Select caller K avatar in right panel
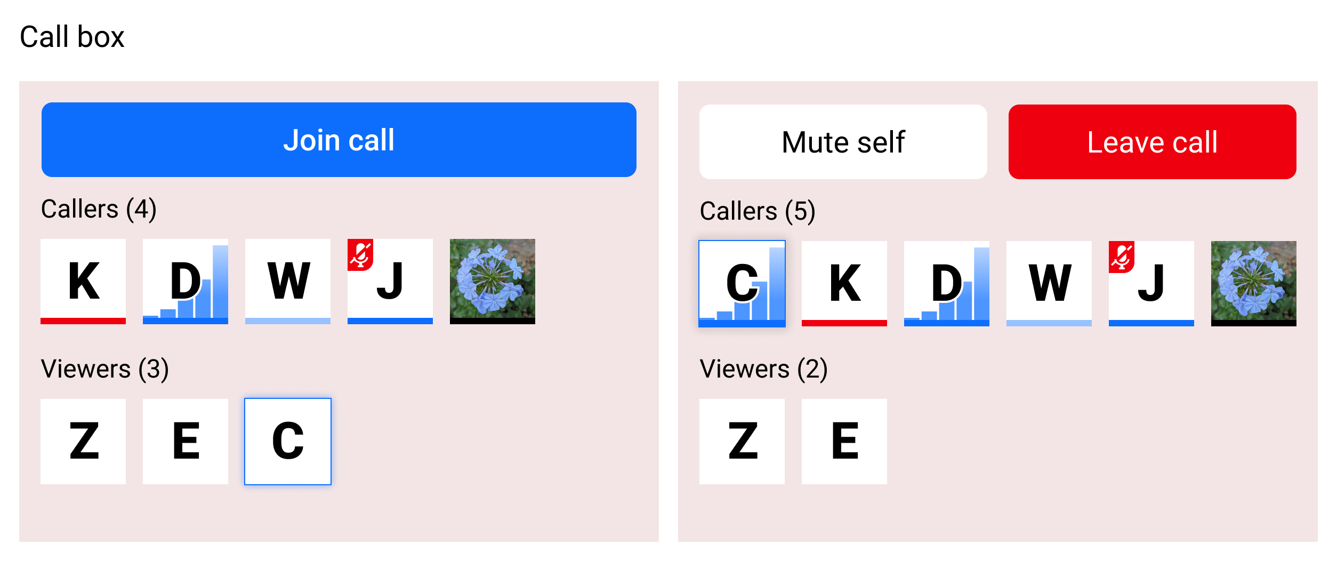Image resolution: width=1337 pixels, height=561 pixels. [x=844, y=283]
